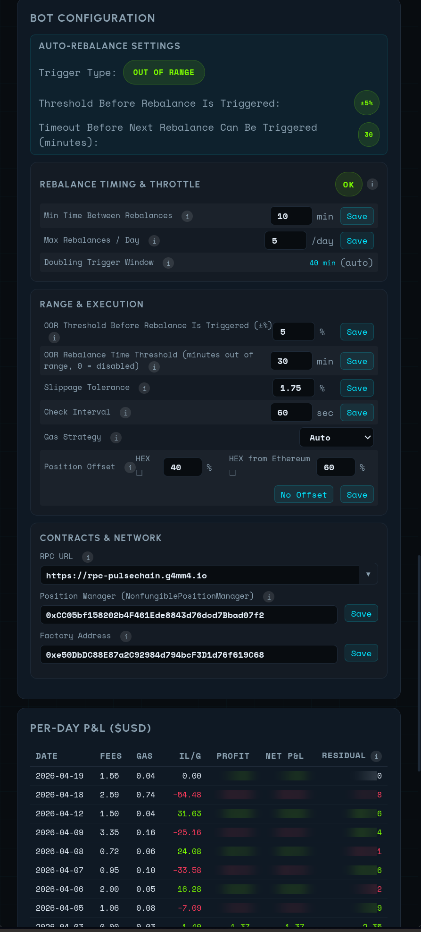Click info icon next to Gas Strategy

click(x=116, y=438)
